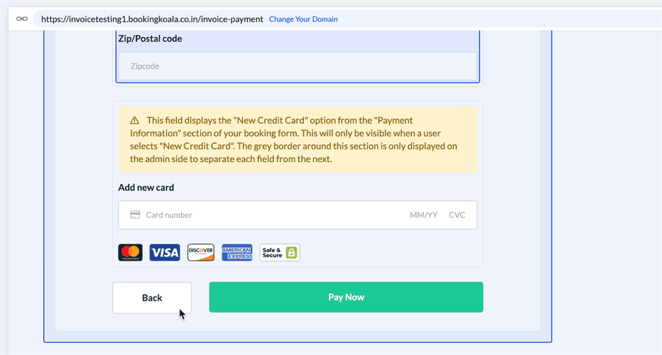Click the Zip/Postal code label
This screenshot has width=662, height=355.
coord(150,39)
